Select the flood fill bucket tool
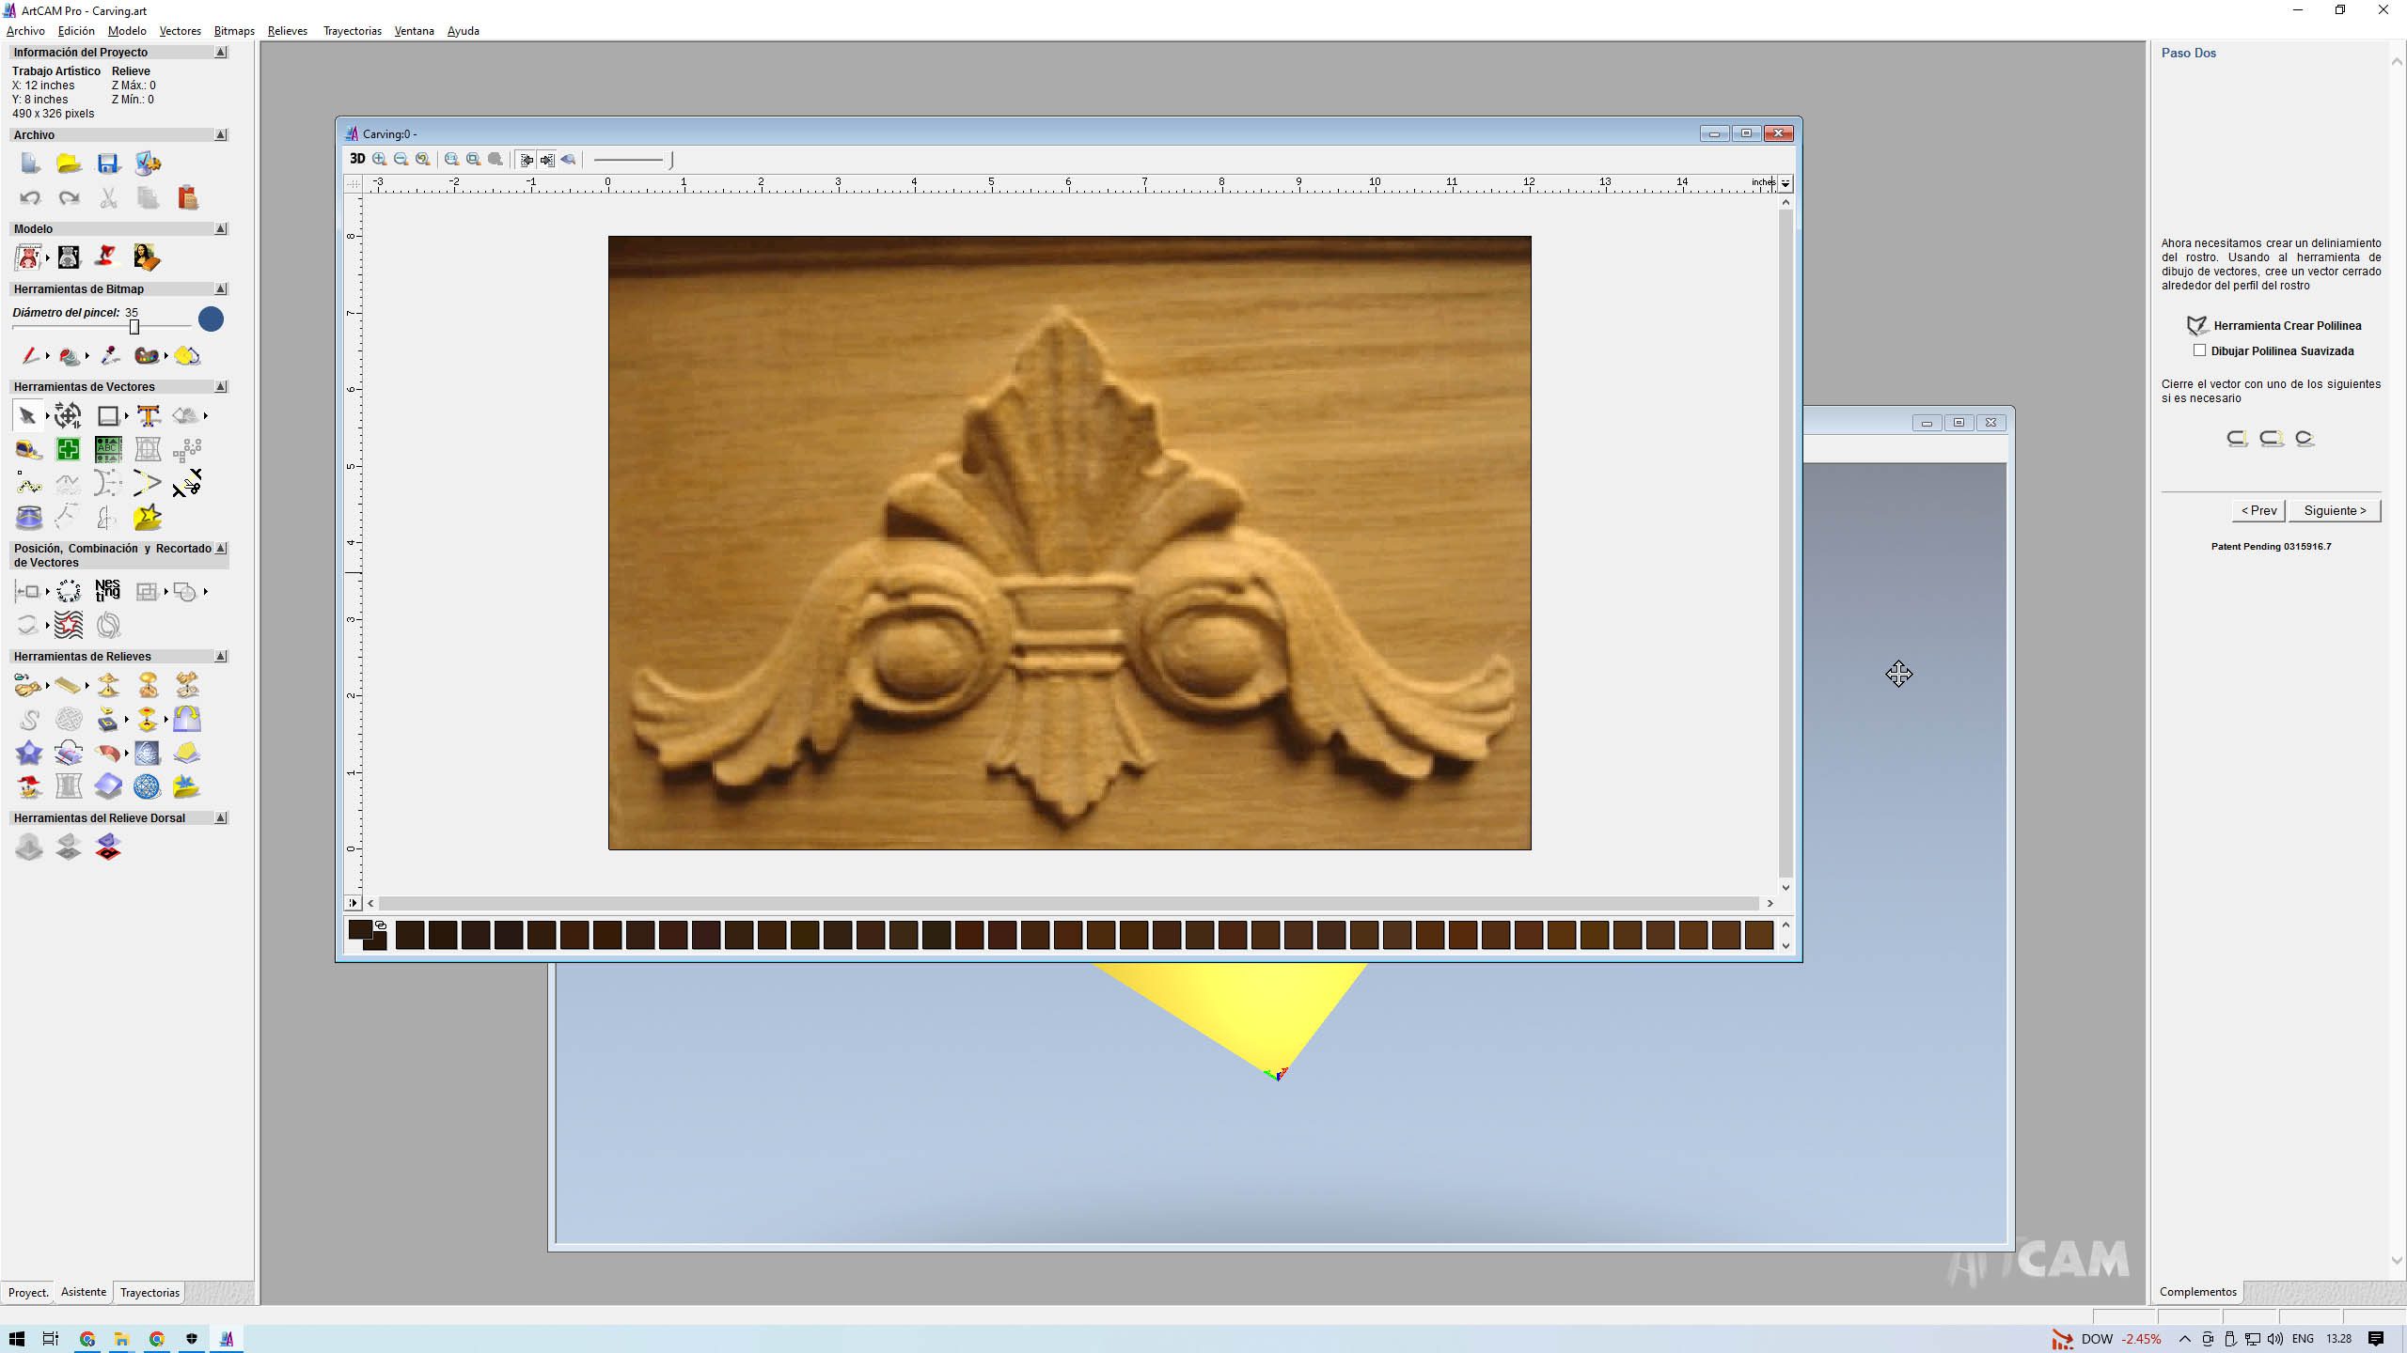The width and height of the screenshot is (2407, 1353). click(69, 355)
